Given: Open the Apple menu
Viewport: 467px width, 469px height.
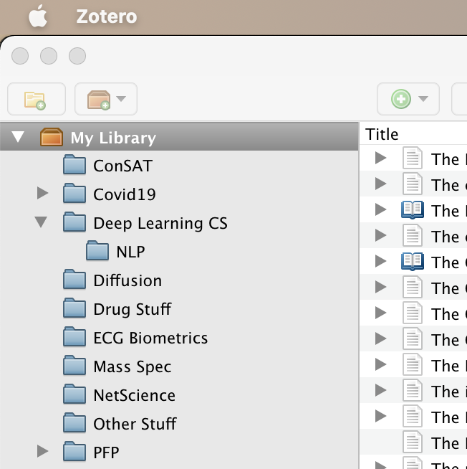Looking at the screenshot, I should tap(38, 16).
